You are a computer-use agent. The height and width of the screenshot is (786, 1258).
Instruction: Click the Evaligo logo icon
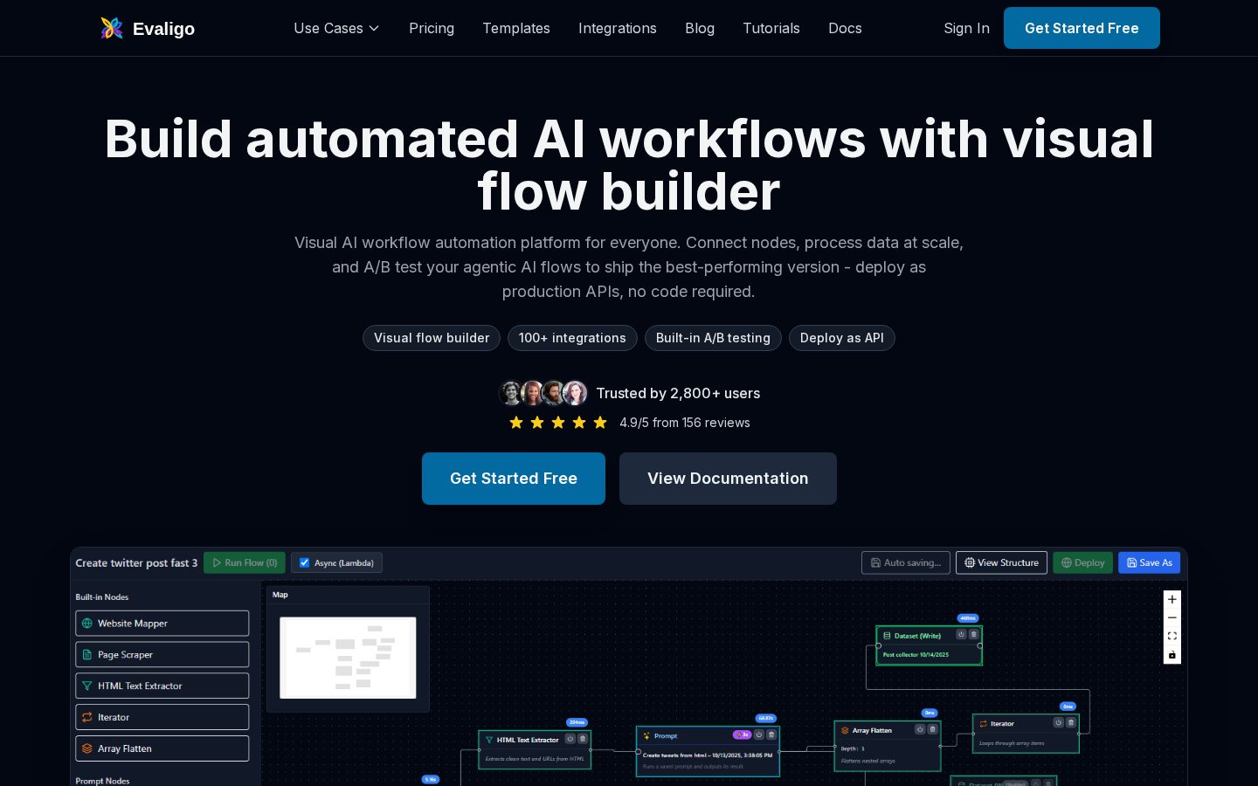point(112,28)
